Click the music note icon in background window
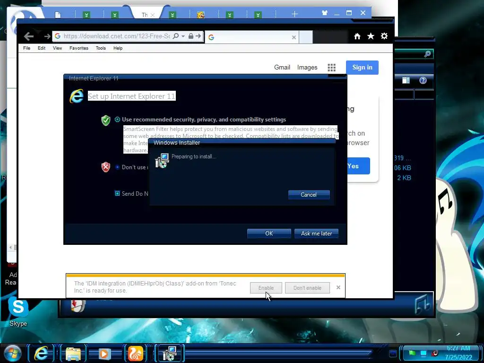The width and height of the screenshot is (484, 363). coord(423,304)
